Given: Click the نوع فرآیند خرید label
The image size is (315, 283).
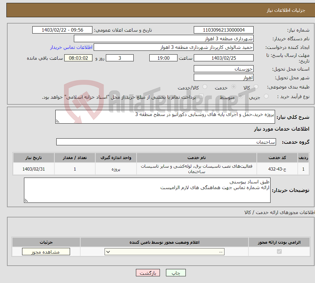Looking at the screenshot, I should 293,97.
